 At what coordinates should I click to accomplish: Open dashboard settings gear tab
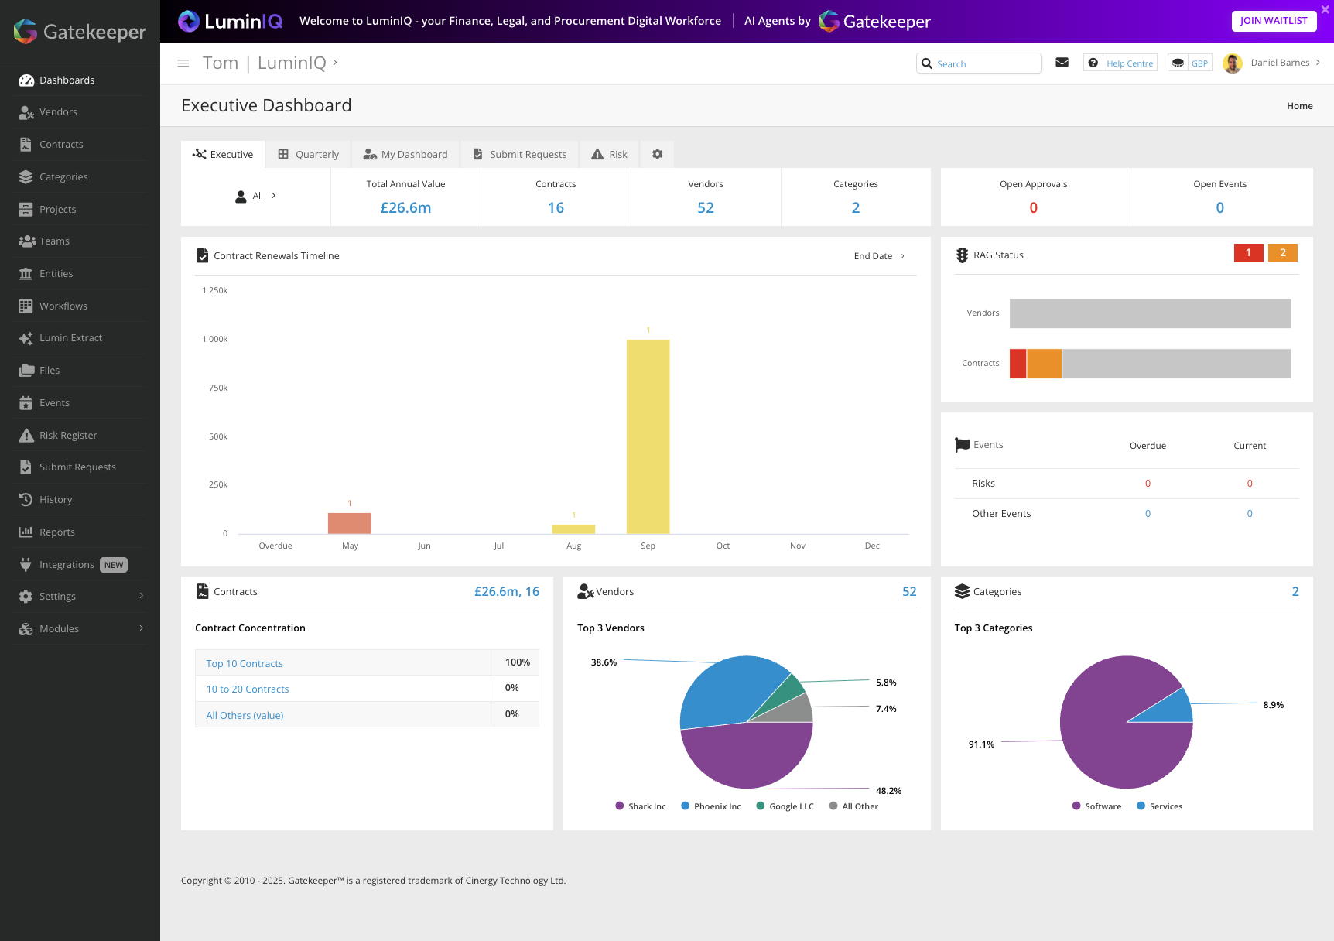click(x=657, y=154)
